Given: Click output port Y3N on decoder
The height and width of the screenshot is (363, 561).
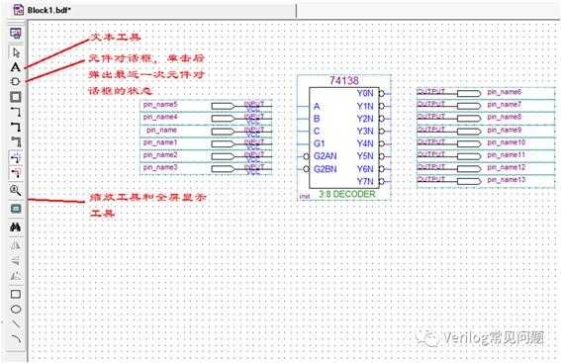Looking at the screenshot, I should click(x=365, y=132).
